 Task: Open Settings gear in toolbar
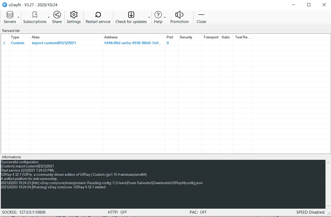[x=74, y=17]
